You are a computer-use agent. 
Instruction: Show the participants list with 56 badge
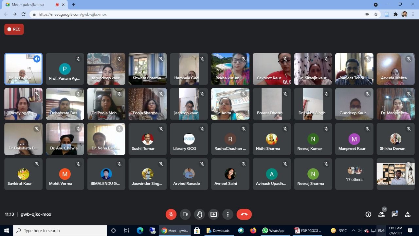381,214
